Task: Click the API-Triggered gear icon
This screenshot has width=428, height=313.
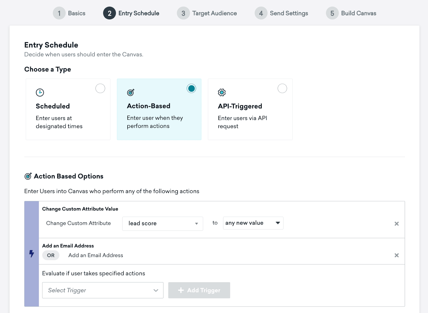Action: click(222, 92)
